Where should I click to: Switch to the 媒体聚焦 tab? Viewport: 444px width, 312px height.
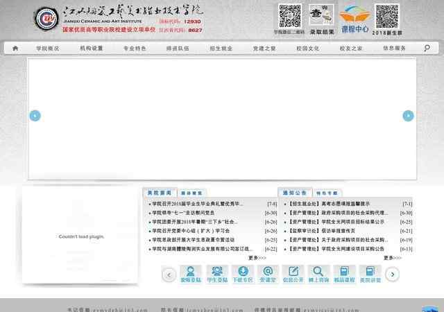(x=191, y=193)
